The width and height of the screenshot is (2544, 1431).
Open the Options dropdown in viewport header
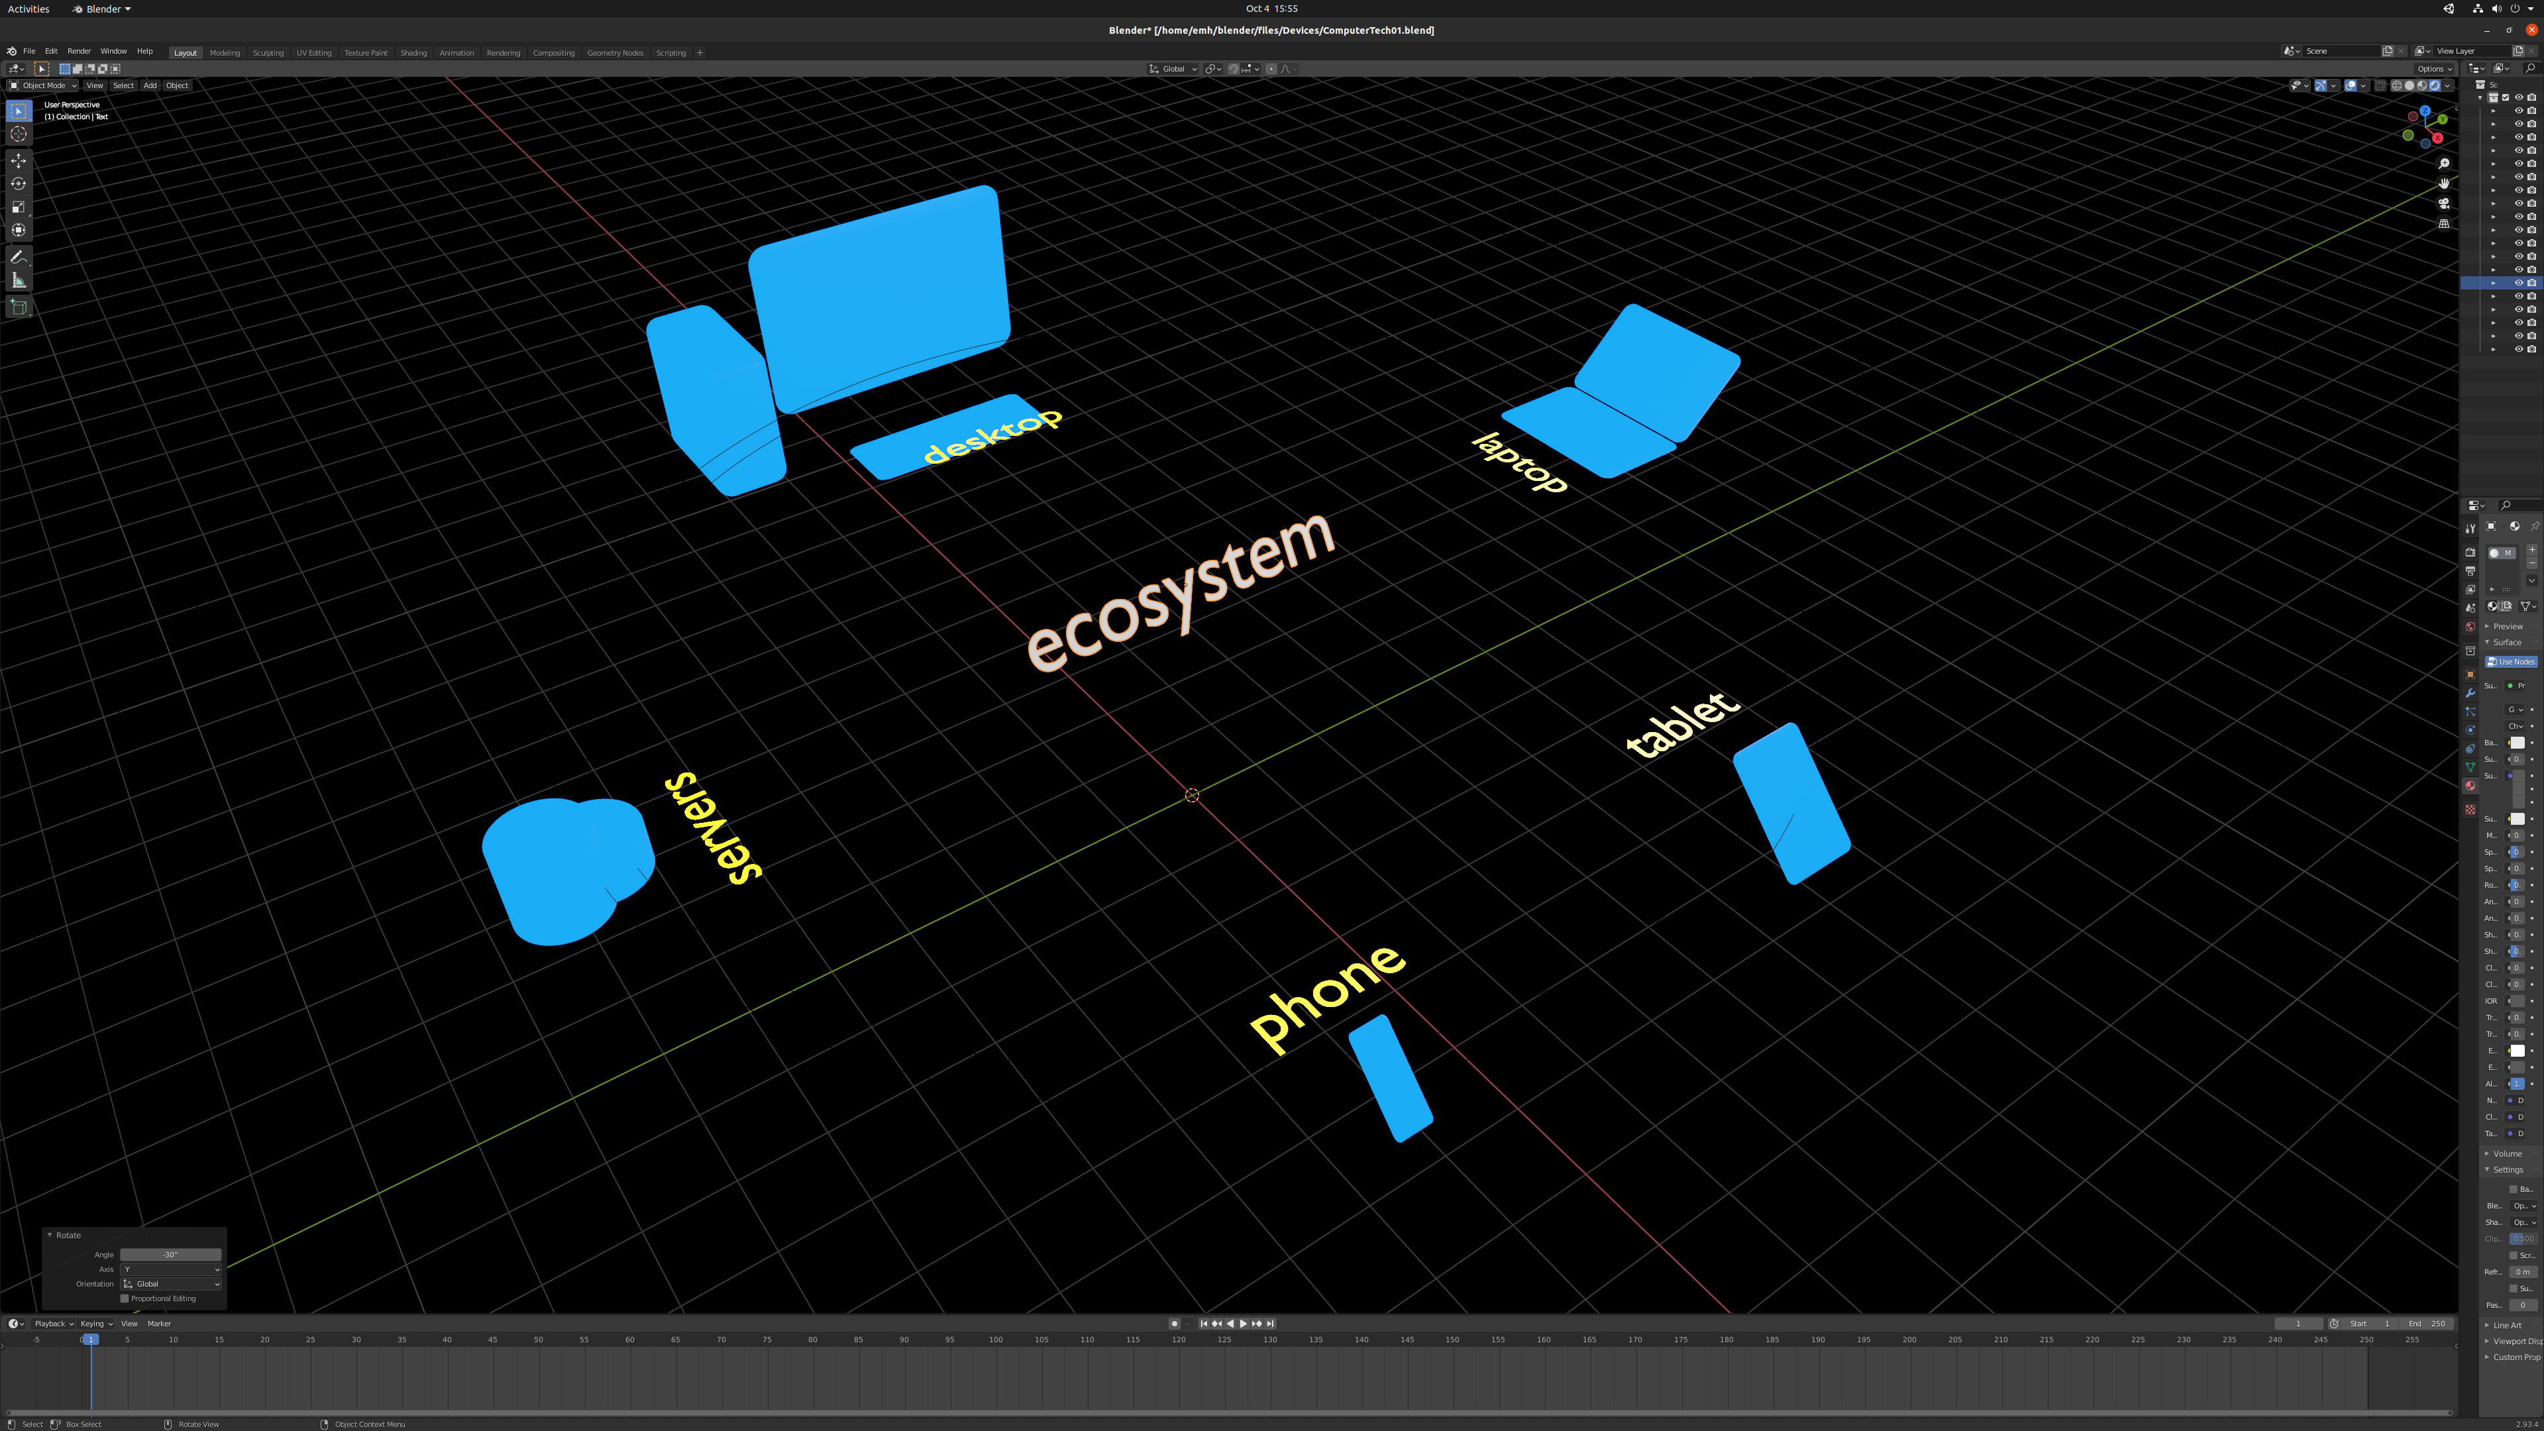coord(2435,69)
